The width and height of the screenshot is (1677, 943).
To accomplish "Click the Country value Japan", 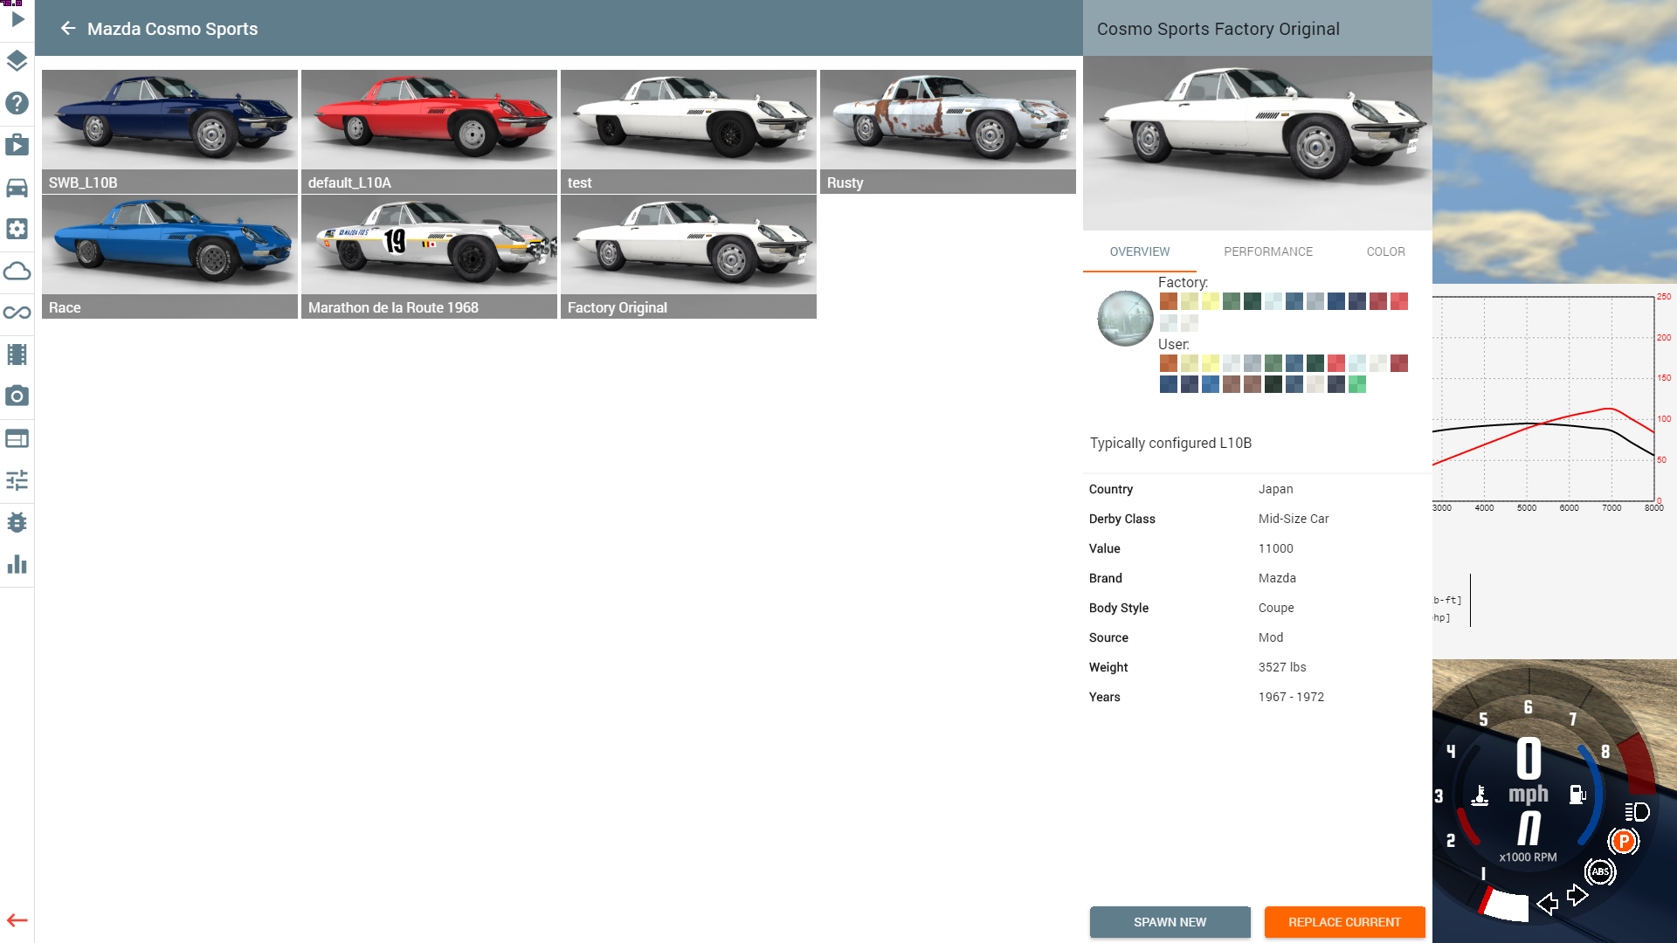I will [x=1276, y=489].
